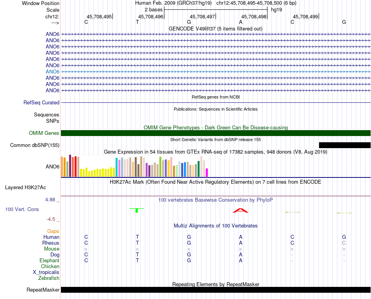Open 'Short Genetic Variants from dbSNP release 155'
The width and height of the screenshot is (371, 299).
click(216, 140)
